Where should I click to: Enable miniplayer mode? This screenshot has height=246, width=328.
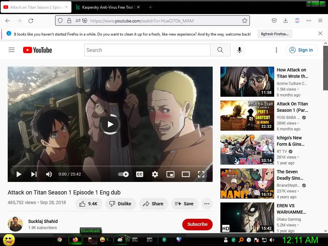170,174
